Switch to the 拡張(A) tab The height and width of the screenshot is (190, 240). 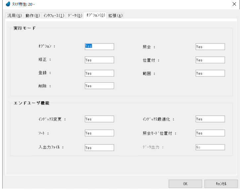click(115, 16)
